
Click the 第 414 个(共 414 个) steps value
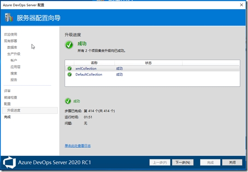[x=99, y=111]
